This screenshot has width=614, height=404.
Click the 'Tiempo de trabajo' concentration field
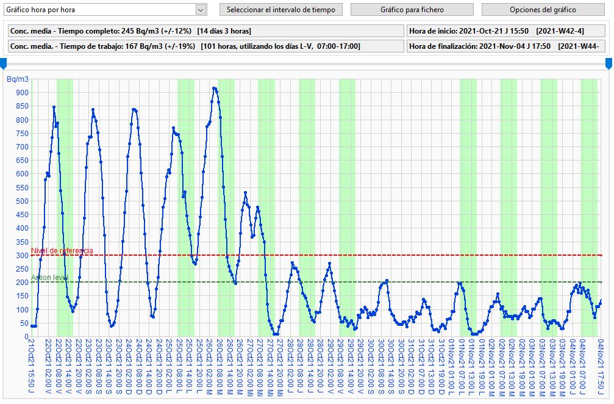click(x=205, y=46)
